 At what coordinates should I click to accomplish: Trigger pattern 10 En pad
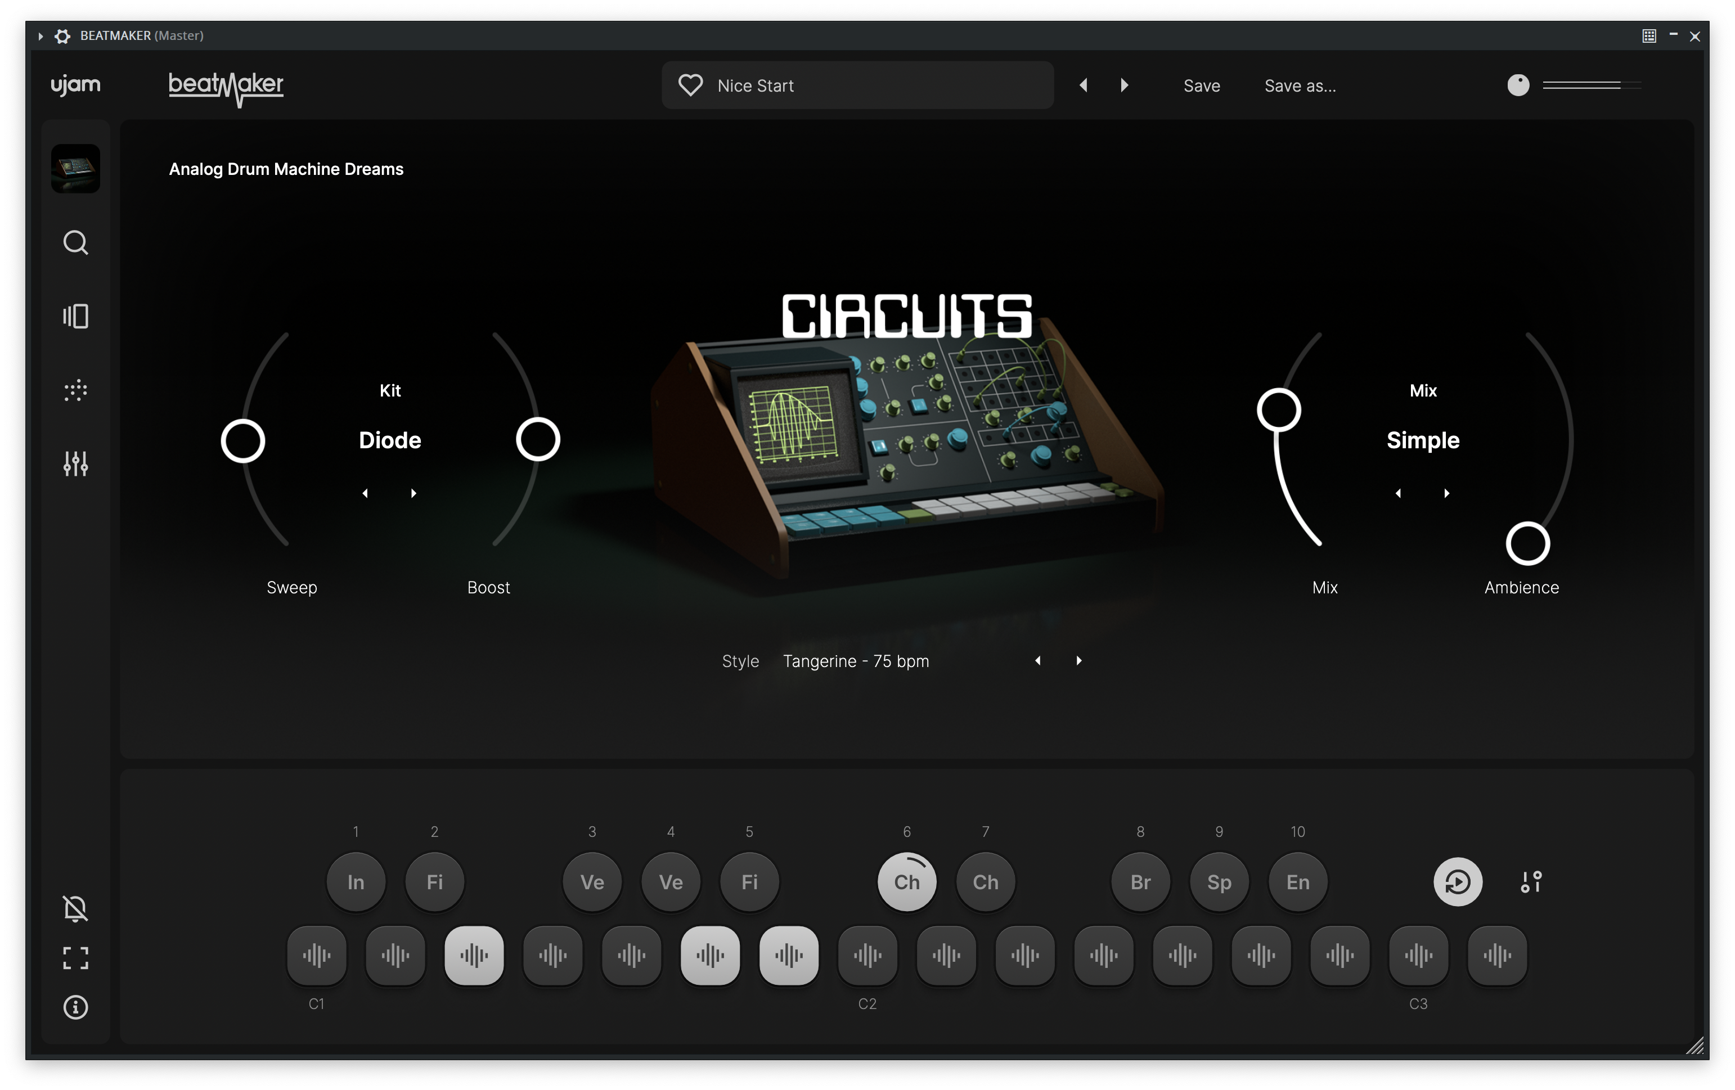click(x=1298, y=882)
